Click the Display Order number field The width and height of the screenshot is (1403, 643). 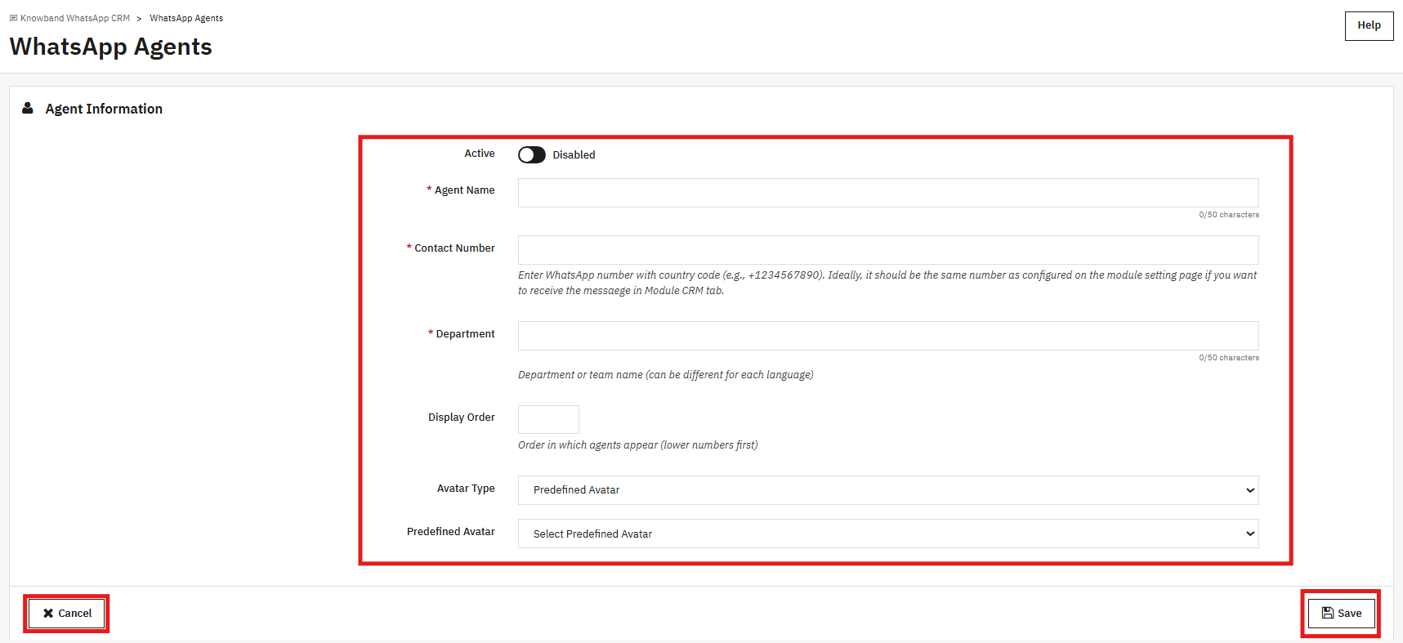tap(548, 419)
